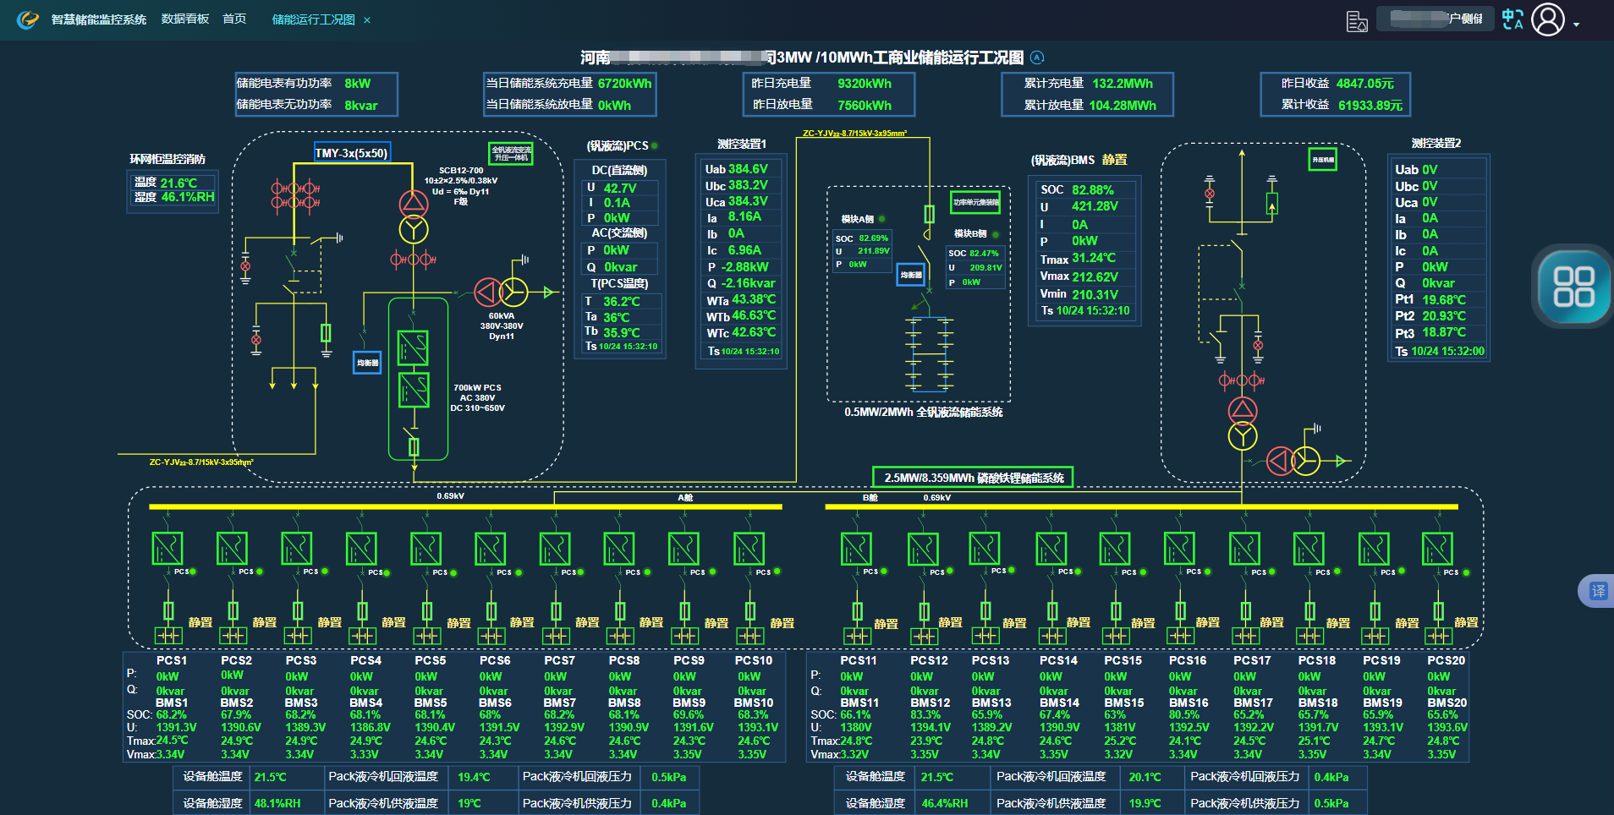Viewport: 1614px width, 815px height.
Task: Click the 模块A侧 green status indicator
Action: pos(881,219)
